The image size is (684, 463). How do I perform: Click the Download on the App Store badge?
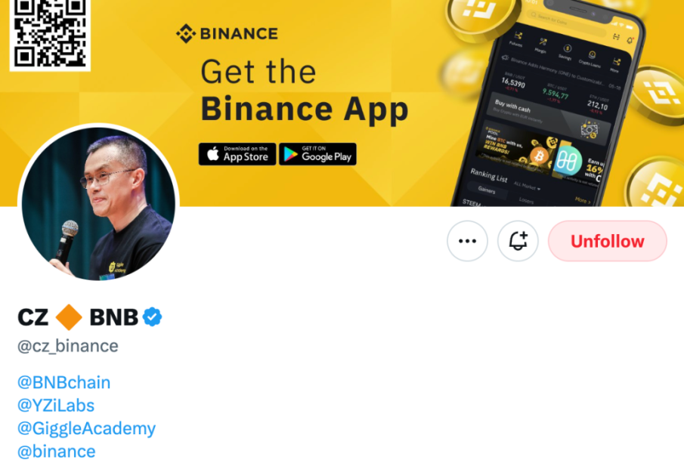pos(237,154)
